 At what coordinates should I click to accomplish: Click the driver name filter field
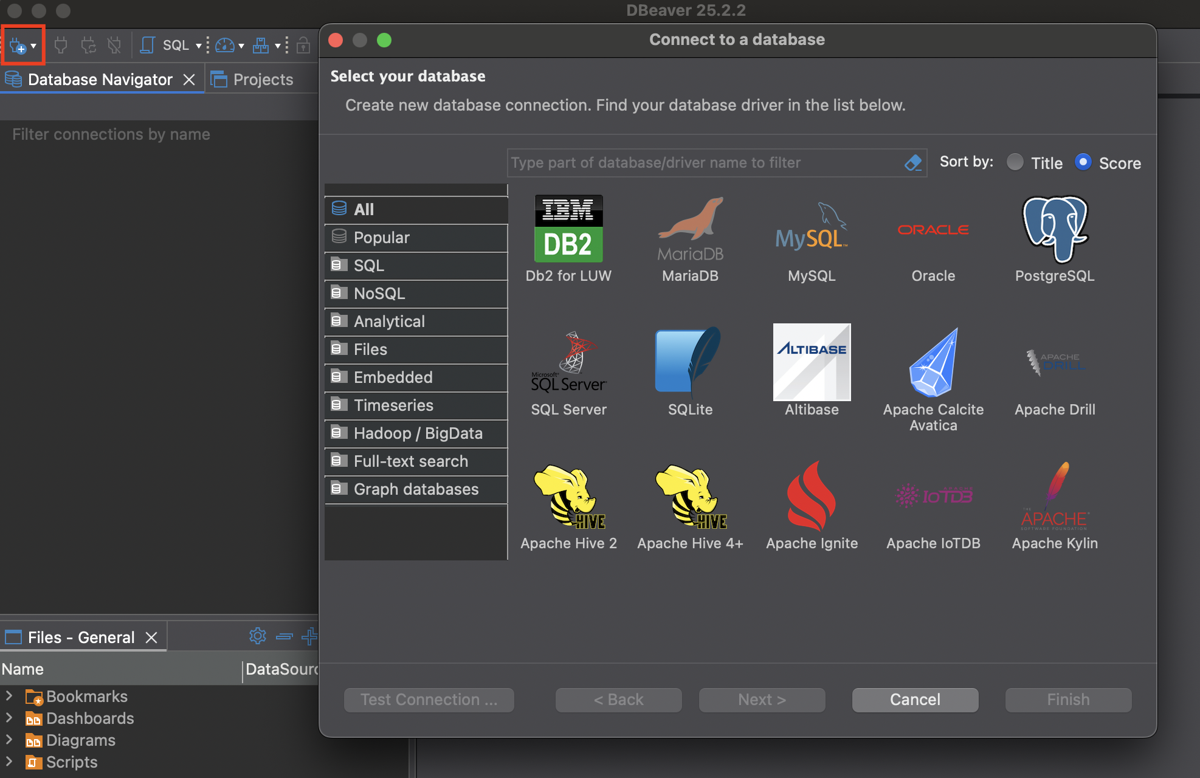click(x=705, y=163)
